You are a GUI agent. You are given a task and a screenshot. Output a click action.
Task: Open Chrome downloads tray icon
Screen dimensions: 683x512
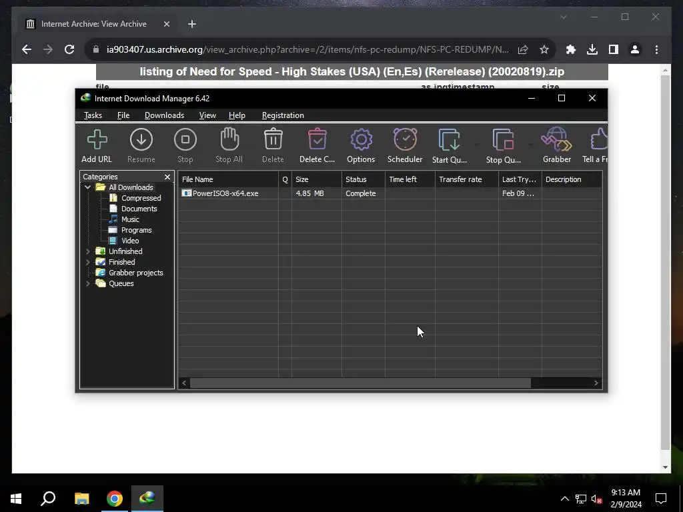(592, 49)
